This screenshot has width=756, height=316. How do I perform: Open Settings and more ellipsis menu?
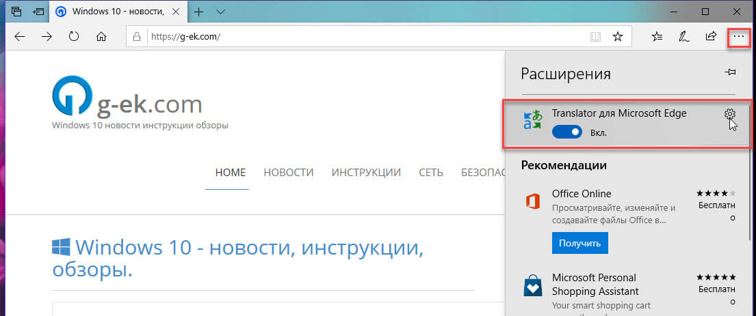(x=738, y=37)
